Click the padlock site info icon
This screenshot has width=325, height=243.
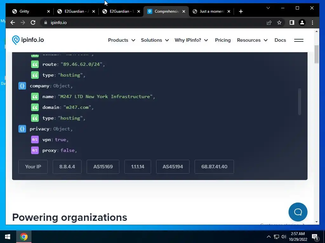46,22
